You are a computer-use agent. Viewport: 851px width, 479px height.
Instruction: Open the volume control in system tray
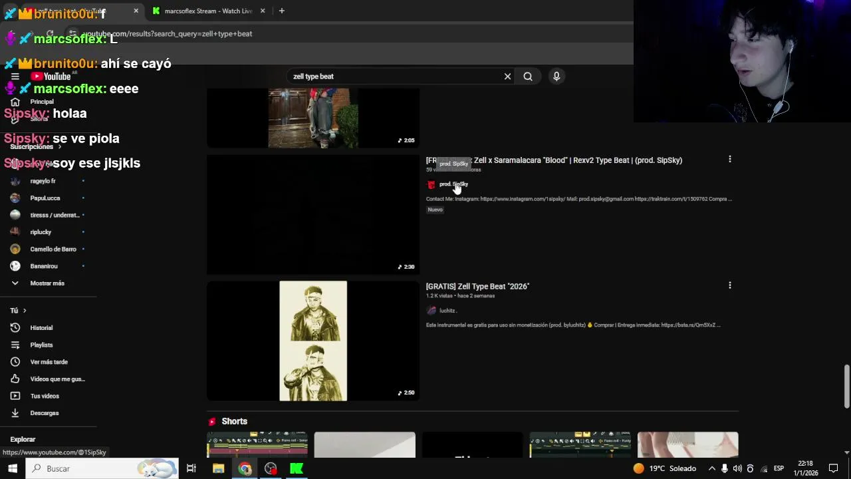coord(737,468)
